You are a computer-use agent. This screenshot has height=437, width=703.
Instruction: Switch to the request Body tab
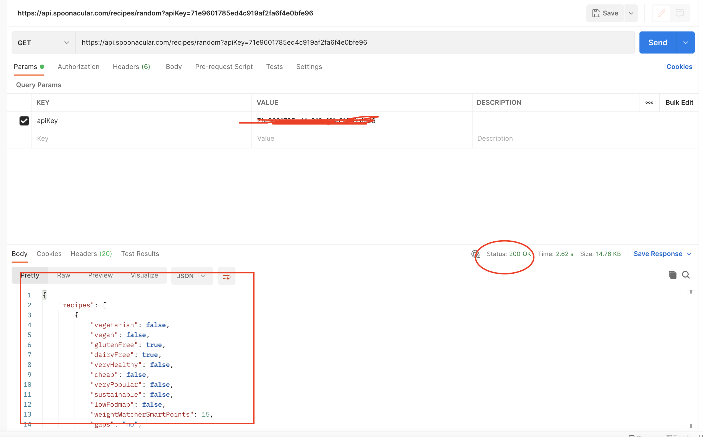(174, 67)
